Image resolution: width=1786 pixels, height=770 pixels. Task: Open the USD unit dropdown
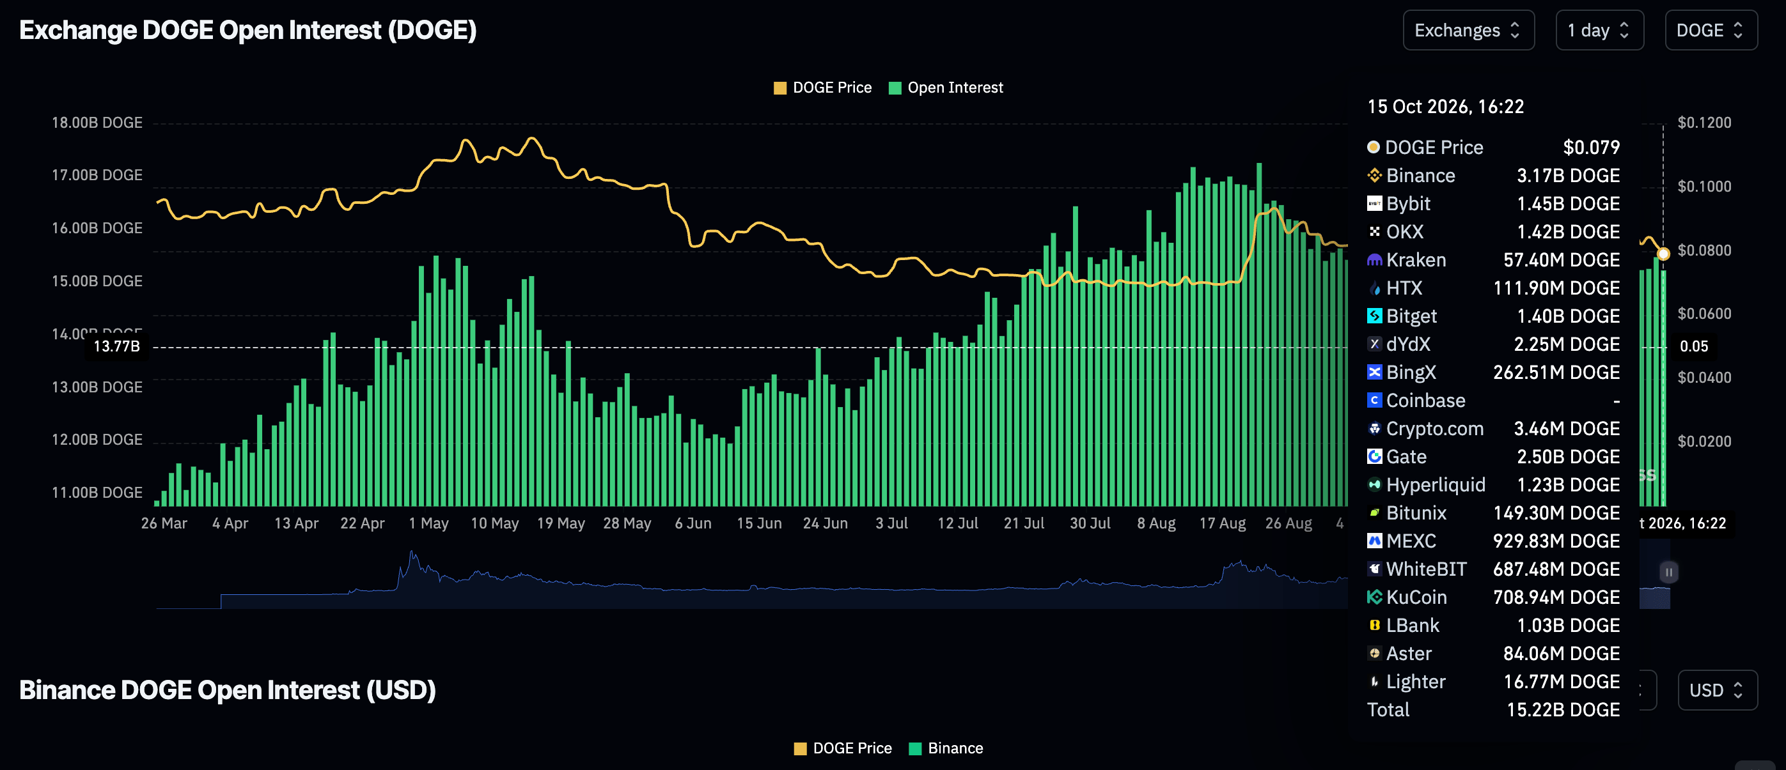(1717, 689)
